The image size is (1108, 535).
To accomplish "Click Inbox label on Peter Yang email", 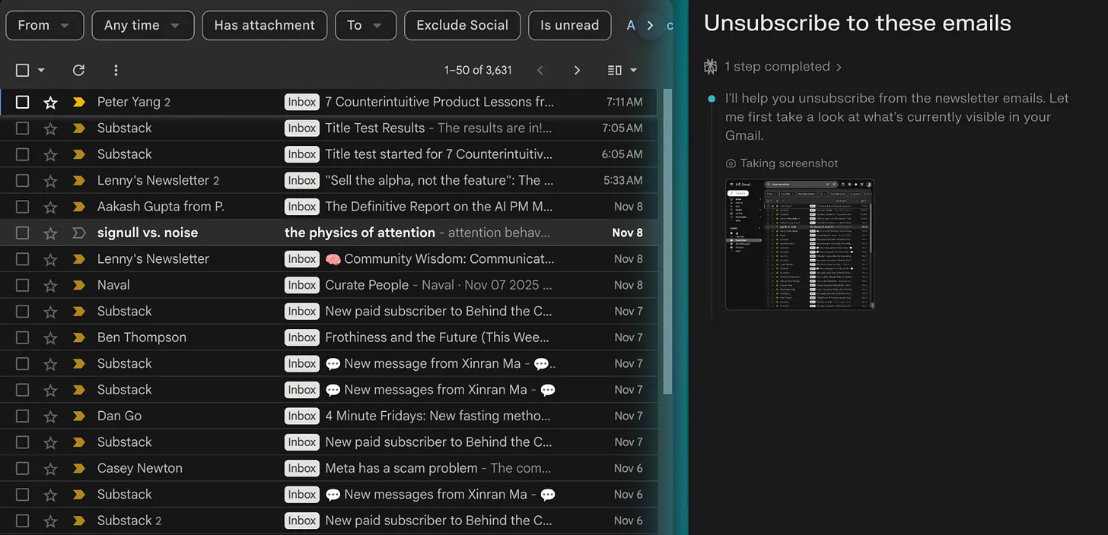I will coord(302,102).
